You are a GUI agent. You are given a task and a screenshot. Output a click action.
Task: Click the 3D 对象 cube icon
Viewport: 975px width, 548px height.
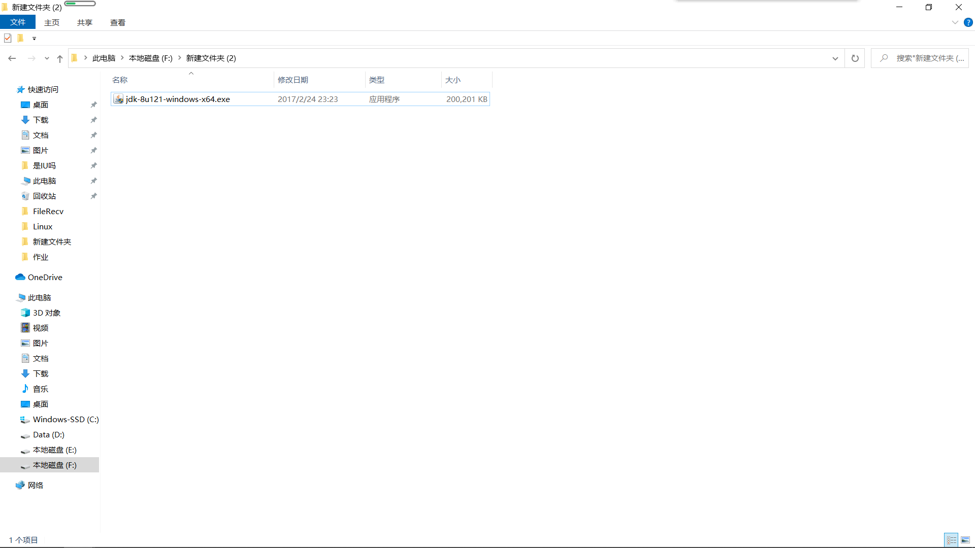(25, 313)
